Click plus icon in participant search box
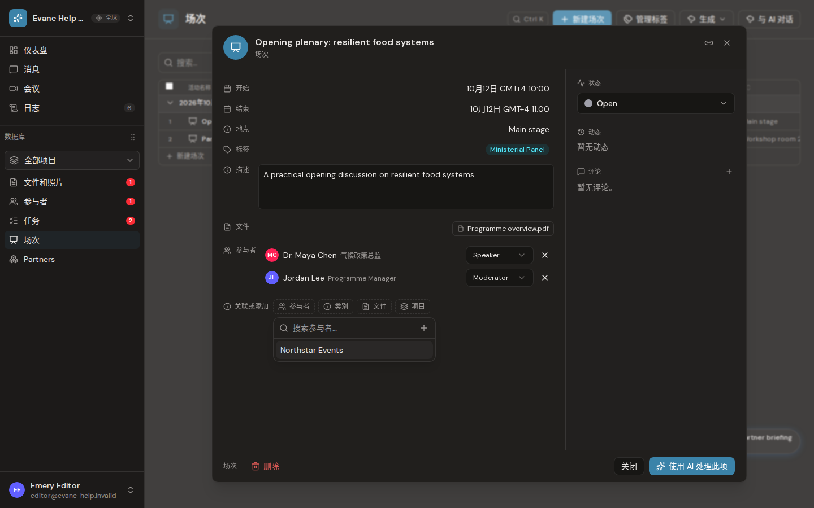This screenshot has height=508, width=814. tap(424, 328)
